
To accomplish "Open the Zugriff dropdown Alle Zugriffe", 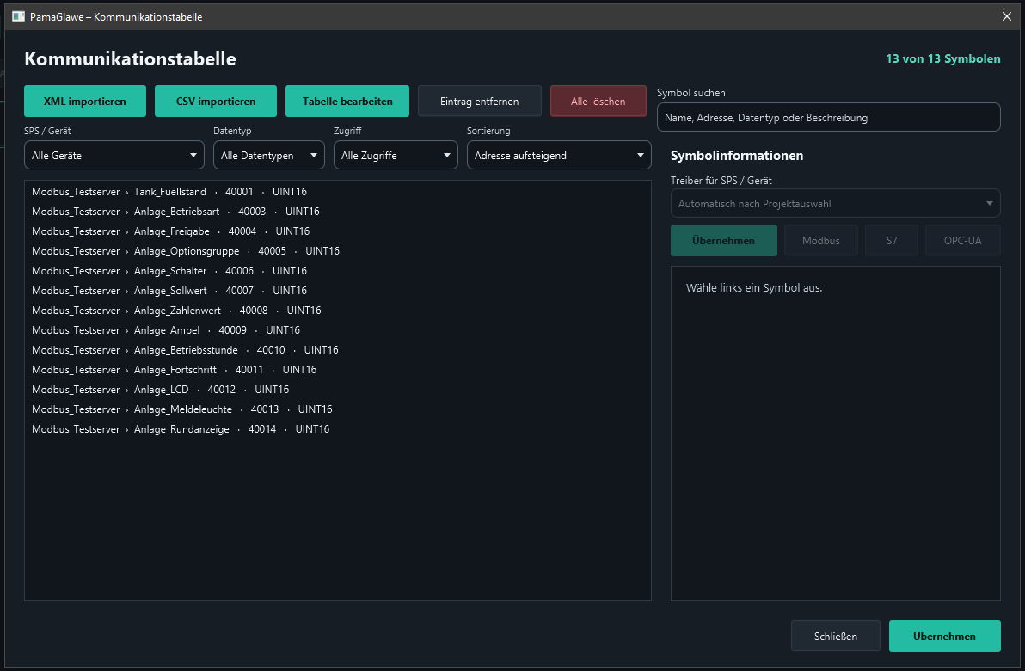I will point(396,156).
